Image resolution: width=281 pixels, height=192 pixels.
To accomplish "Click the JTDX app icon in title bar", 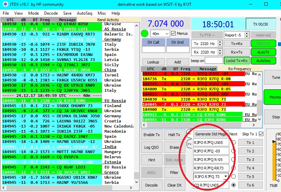I will pyautogui.click(x=5, y=4).
